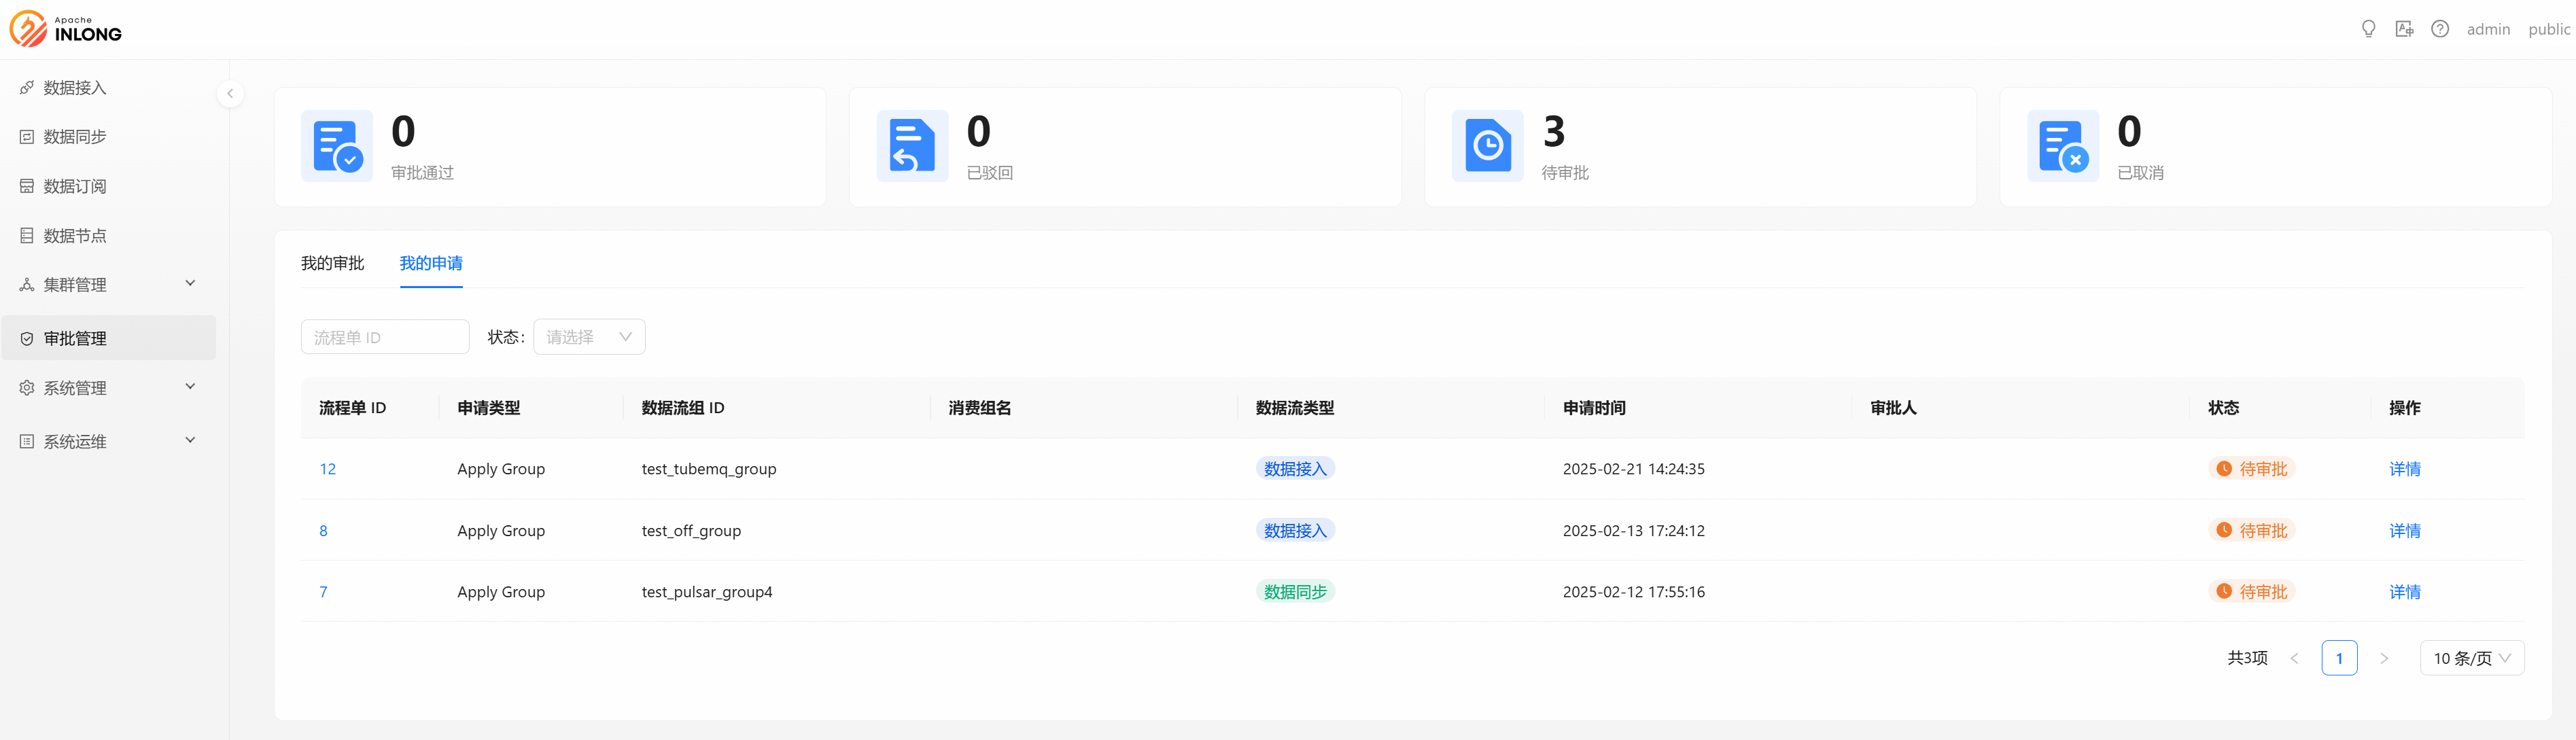Open 数据接入 in the sidebar menu
Screen dimensions: 2576x740
coord(75,88)
